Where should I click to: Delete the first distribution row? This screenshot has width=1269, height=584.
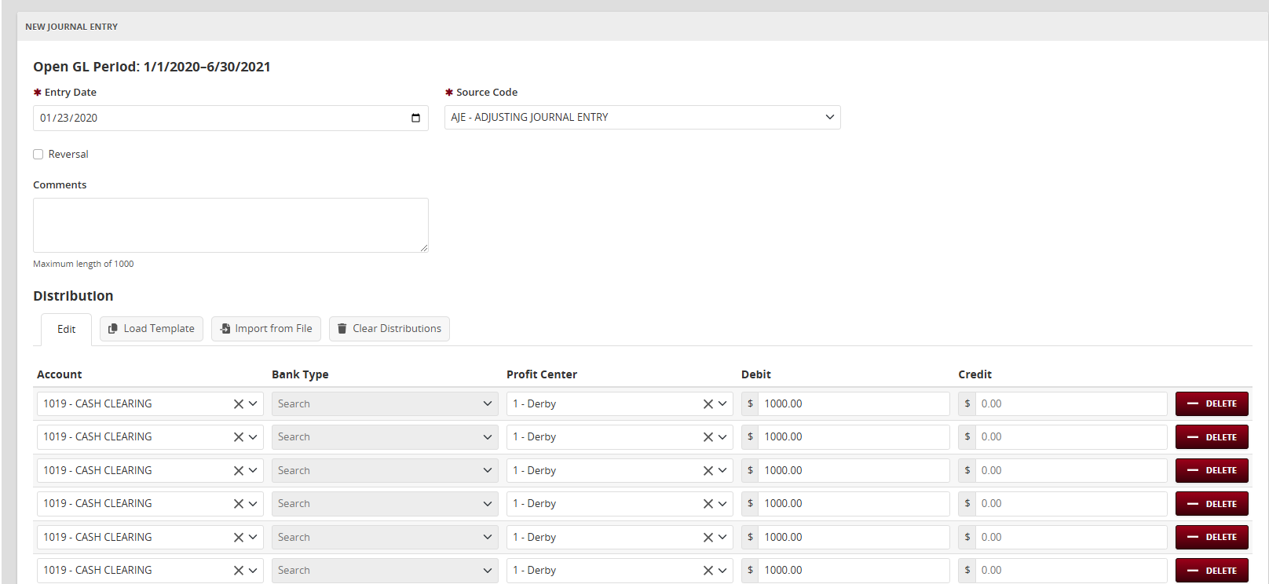pyautogui.click(x=1211, y=404)
